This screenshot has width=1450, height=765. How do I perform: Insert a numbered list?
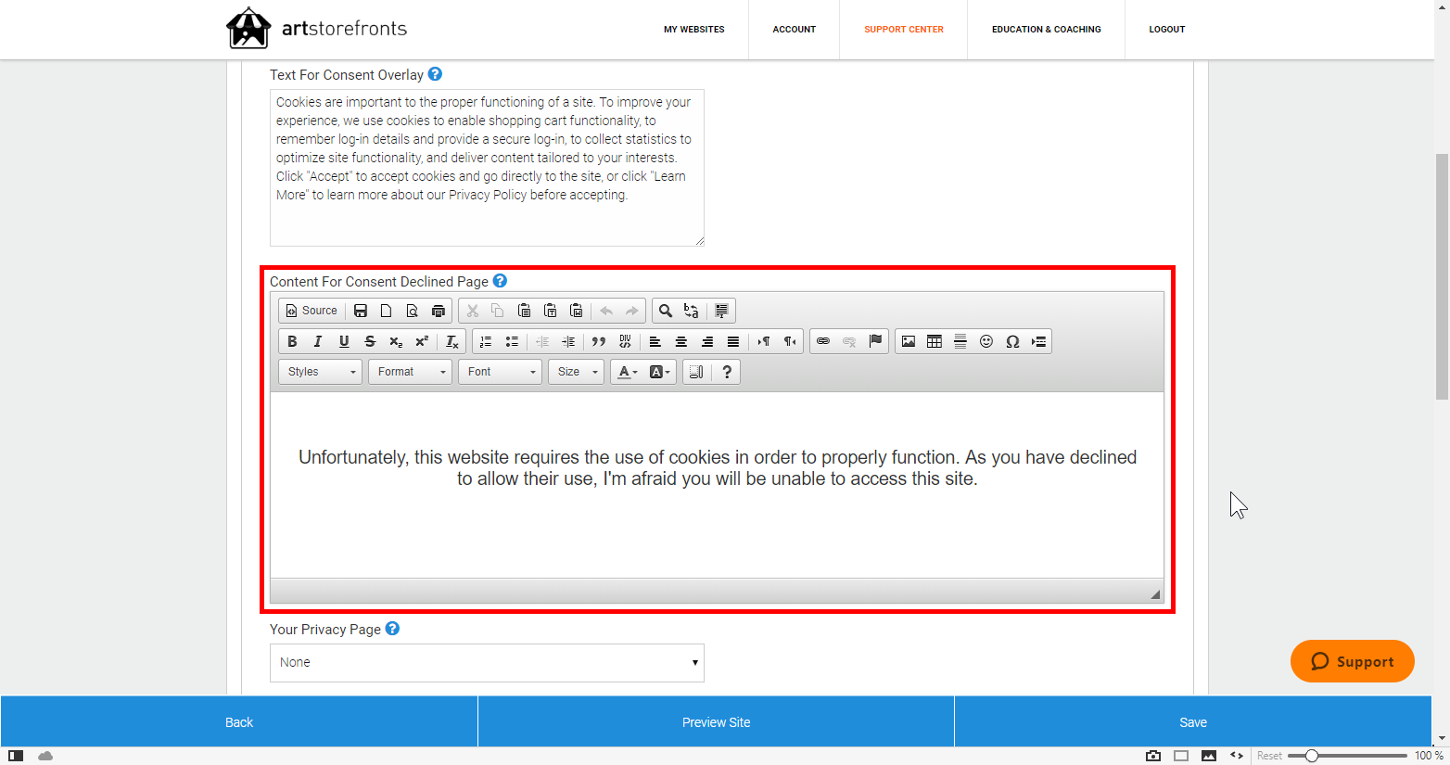point(486,341)
